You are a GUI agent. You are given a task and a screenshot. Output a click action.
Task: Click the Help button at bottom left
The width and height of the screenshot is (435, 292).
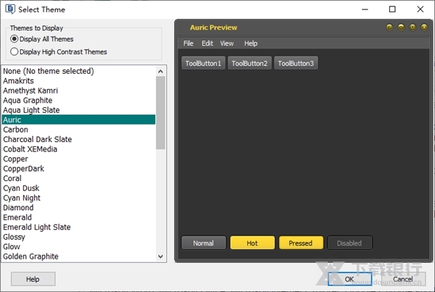tap(33, 279)
